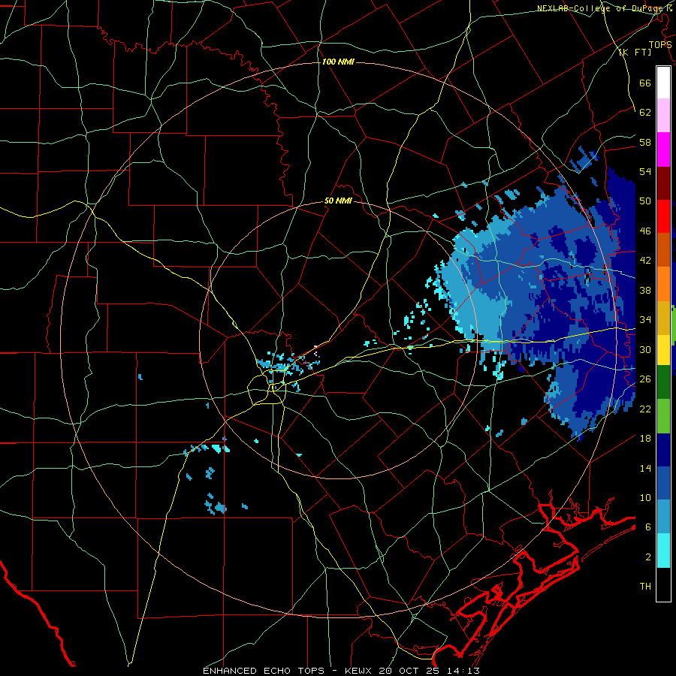Click the "50 NMI" range ring label
Viewport: 676px width, 676px height.
(338, 201)
